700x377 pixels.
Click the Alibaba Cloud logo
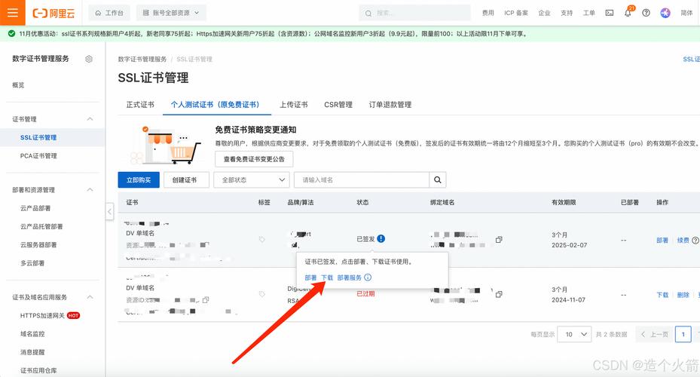(53, 14)
